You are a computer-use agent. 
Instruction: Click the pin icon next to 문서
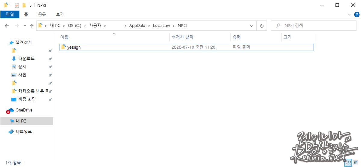click(x=50, y=67)
